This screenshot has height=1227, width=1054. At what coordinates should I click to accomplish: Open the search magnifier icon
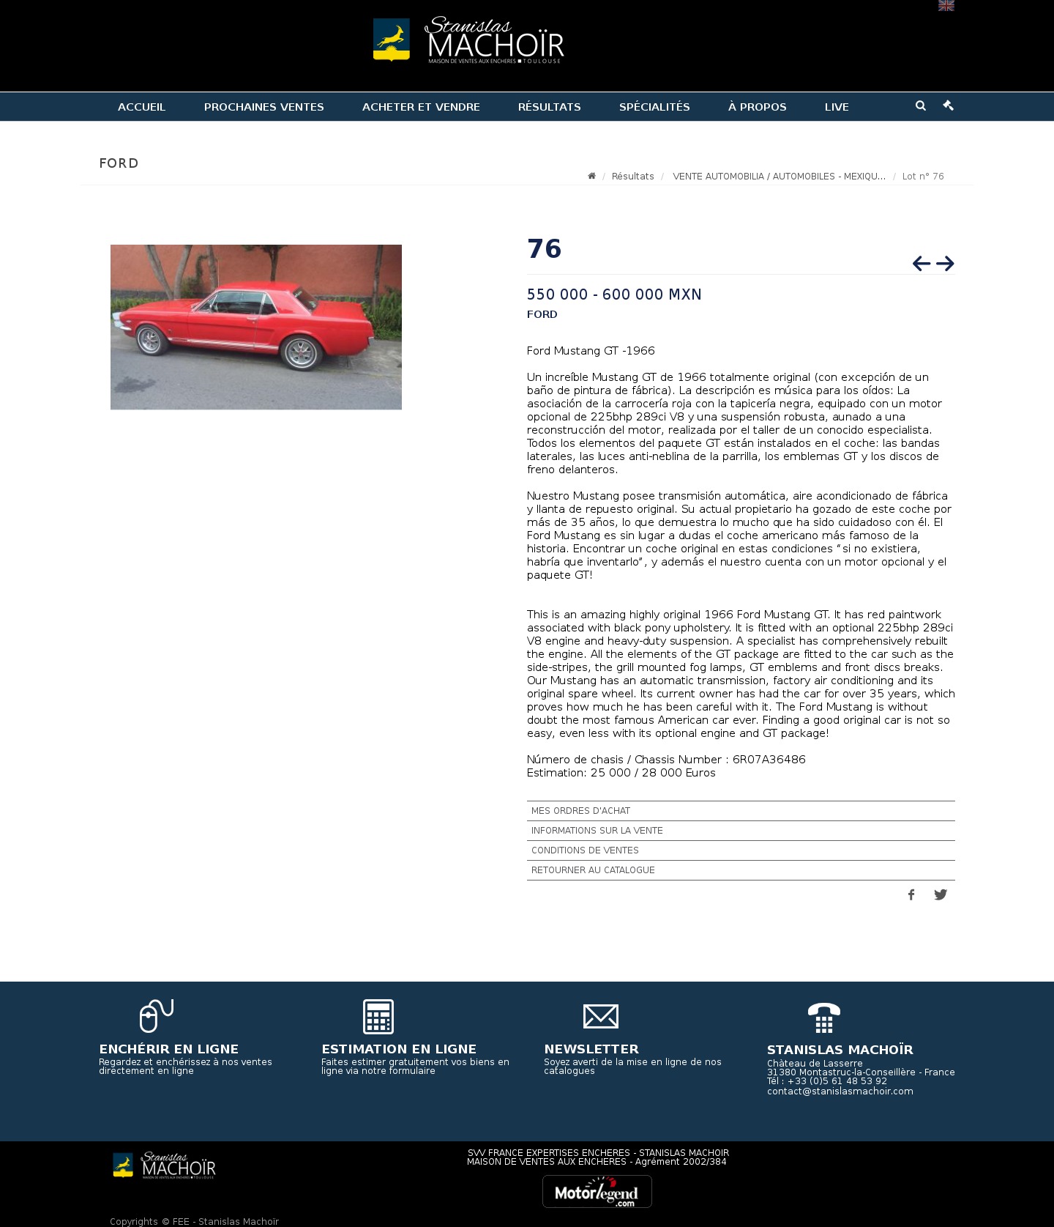pos(920,105)
